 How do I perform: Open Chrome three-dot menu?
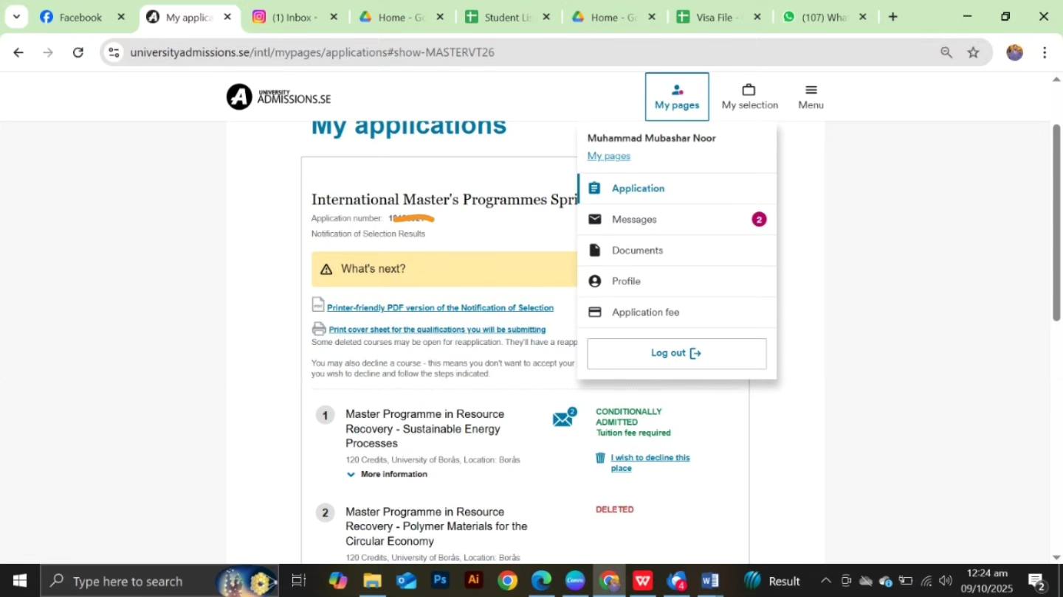[x=1045, y=52]
